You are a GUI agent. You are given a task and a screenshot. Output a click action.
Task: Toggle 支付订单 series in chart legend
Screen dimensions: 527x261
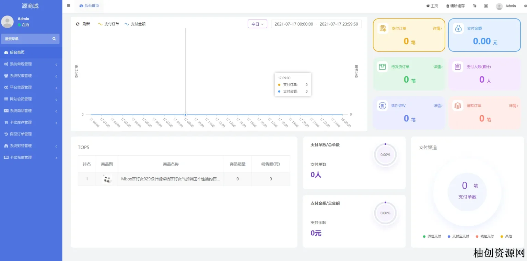click(x=108, y=24)
